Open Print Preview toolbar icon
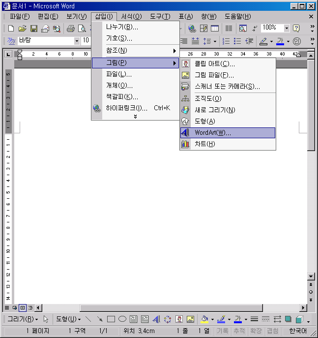 (82, 29)
